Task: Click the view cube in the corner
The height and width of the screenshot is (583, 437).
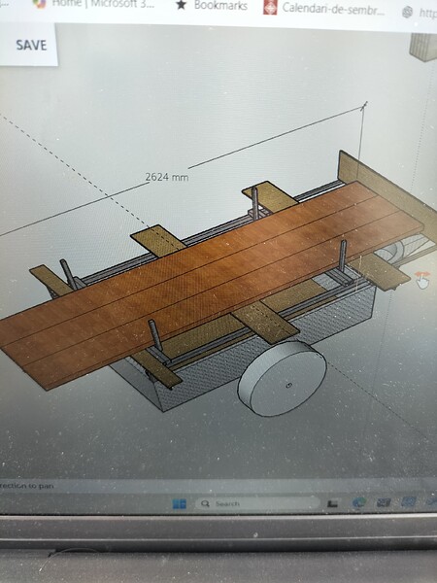Action: pos(424,46)
